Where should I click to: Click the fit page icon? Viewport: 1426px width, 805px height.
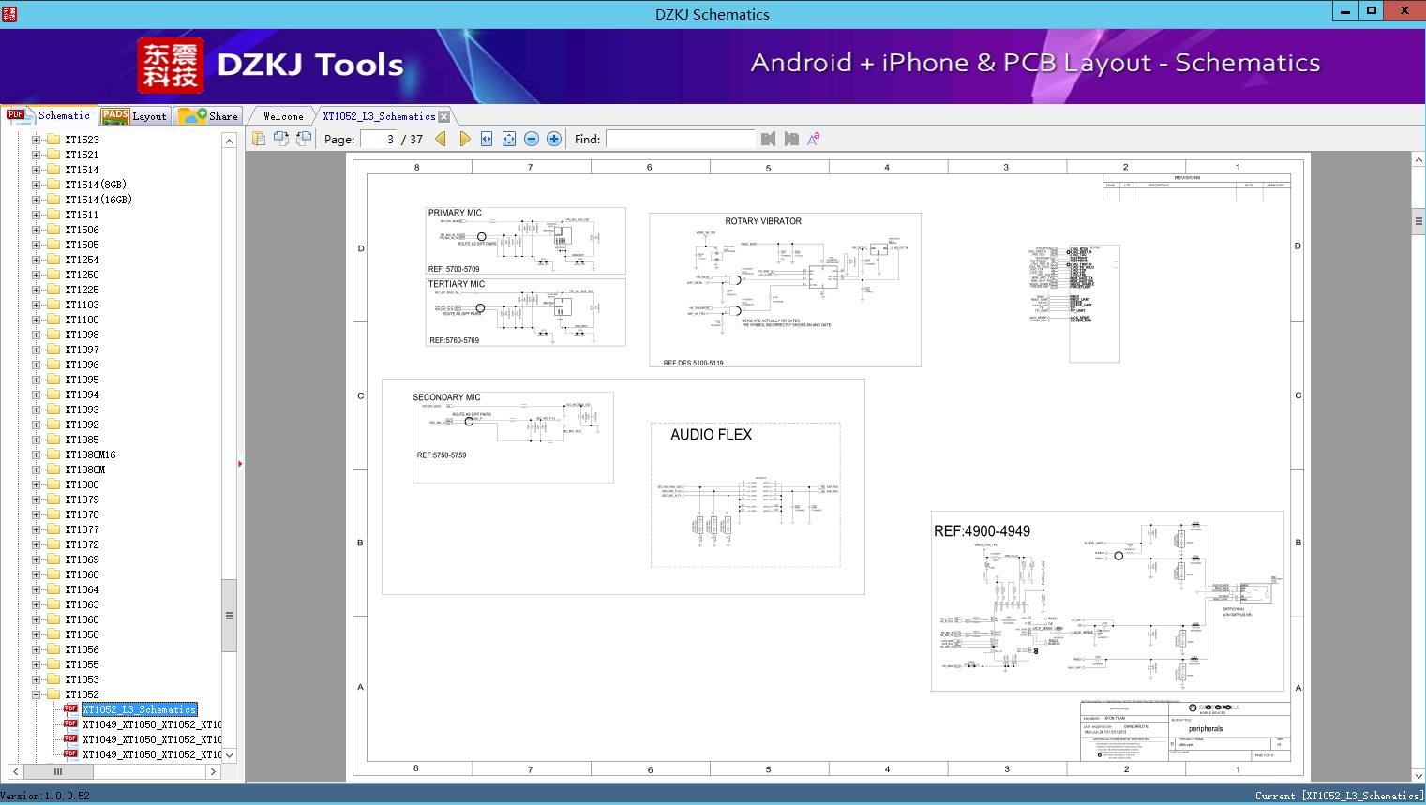(509, 139)
